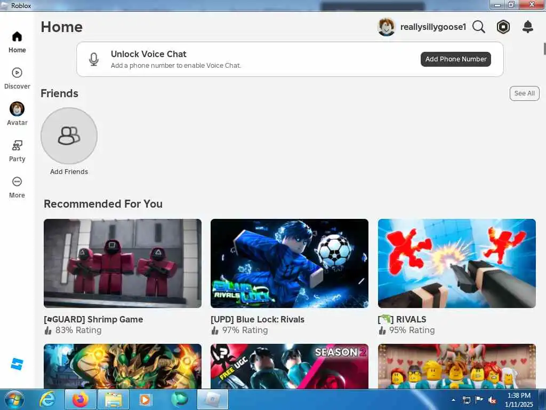Click See All for Friends

(x=525, y=93)
